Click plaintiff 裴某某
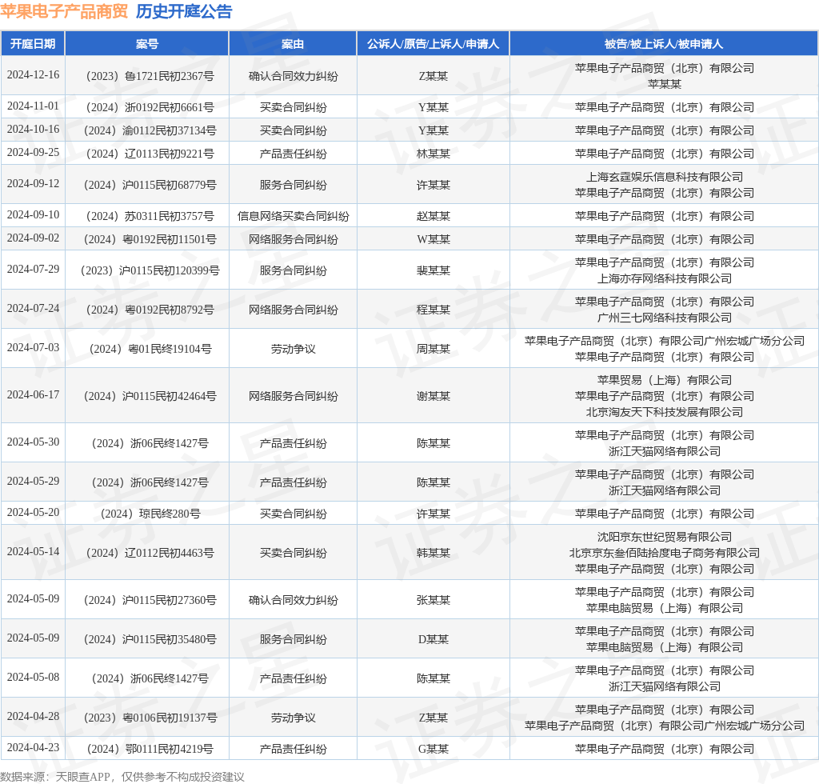This screenshot has height=784, width=819. 433,270
